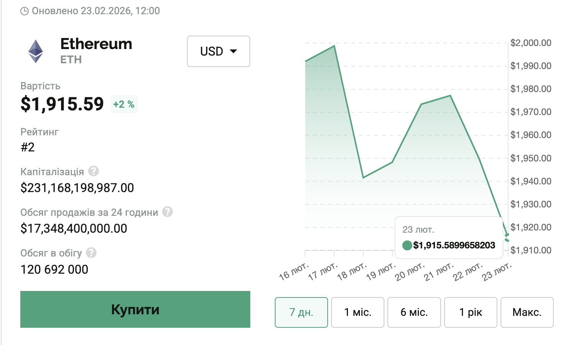Screen dimensions: 571x345
Task: Click help icon beside Обсяг продажів за 24 години
Action: point(167,212)
